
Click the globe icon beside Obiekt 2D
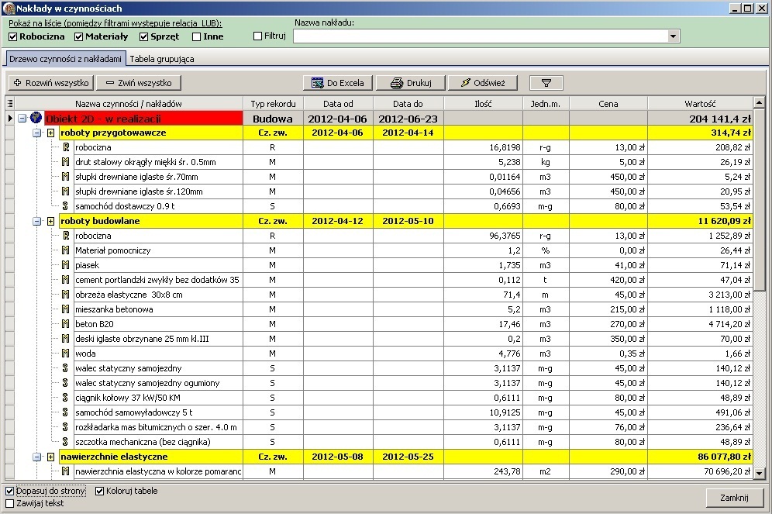click(36, 118)
